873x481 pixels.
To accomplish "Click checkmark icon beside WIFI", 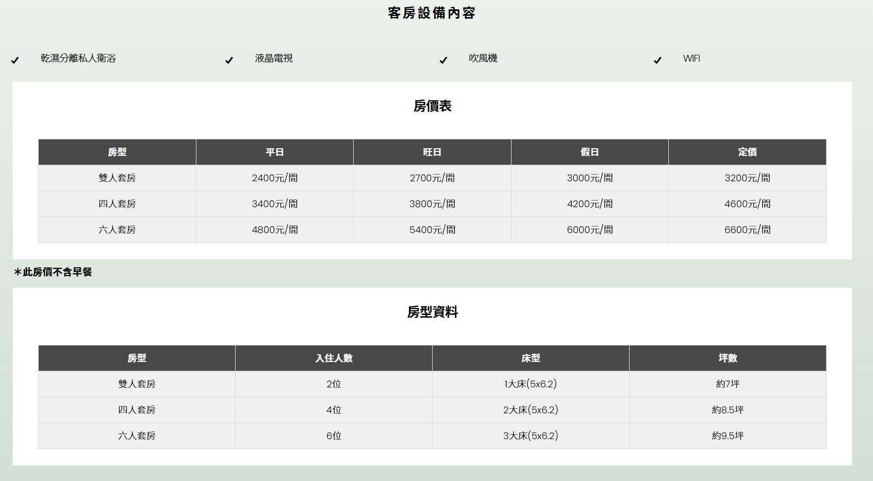I will pyautogui.click(x=657, y=60).
